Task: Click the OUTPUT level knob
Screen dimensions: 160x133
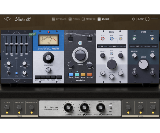Action: point(147,19)
